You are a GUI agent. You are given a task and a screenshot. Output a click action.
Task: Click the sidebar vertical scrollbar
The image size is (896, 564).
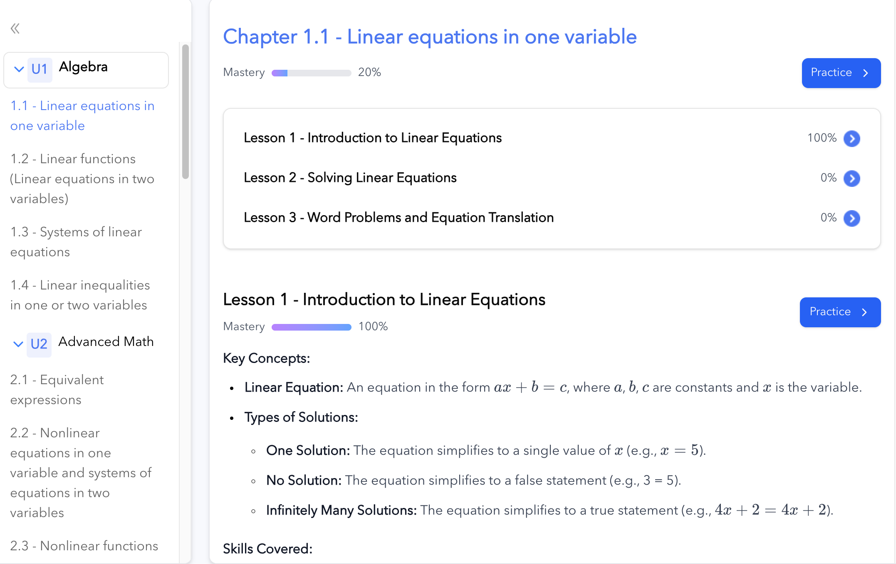click(186, 111)
